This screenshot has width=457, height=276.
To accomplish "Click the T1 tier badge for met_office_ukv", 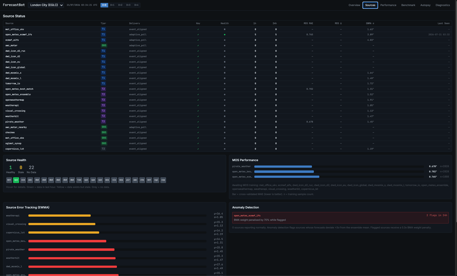I will (103, 29).
